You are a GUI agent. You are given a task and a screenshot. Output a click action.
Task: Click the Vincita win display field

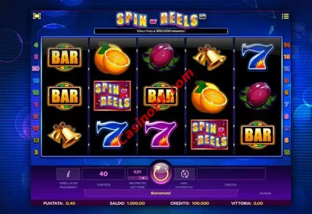(231, 174)
